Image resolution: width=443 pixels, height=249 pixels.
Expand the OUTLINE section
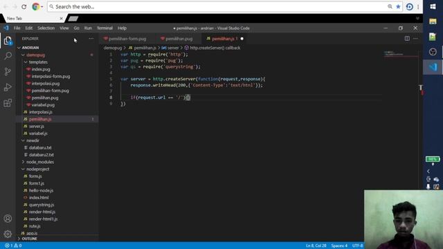[x=29, y=239]
